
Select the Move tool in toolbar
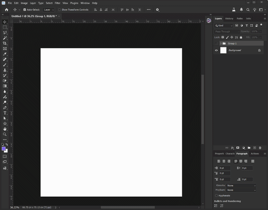point(5,22)
